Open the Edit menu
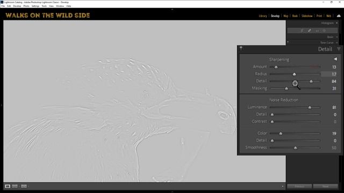Viewport: 344px width, 193px height. 9,6
